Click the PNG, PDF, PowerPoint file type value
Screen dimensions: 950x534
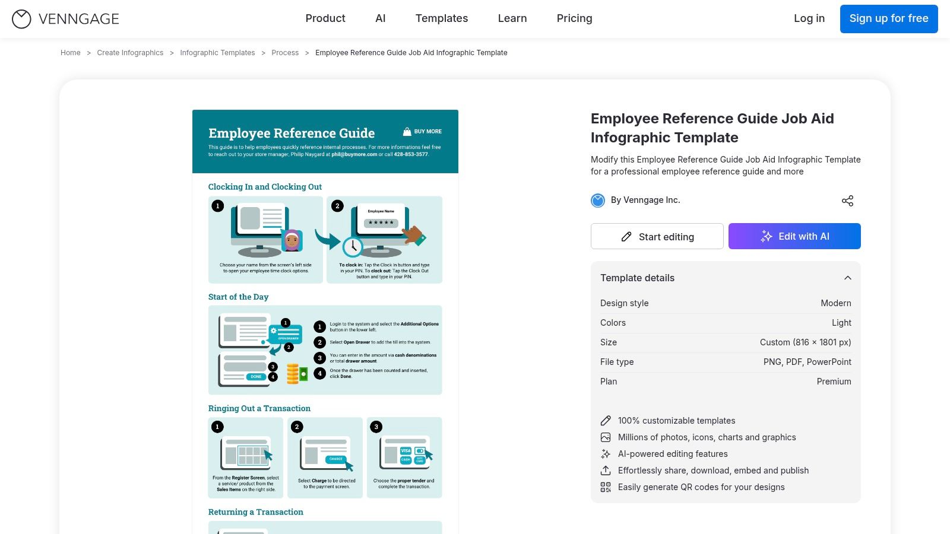coord(807,362)
